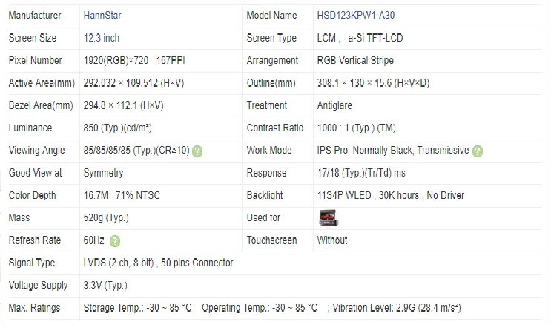Click the 'Screen Size' row label
This screenshot has height=328, width=551.
tap(33, 38)
